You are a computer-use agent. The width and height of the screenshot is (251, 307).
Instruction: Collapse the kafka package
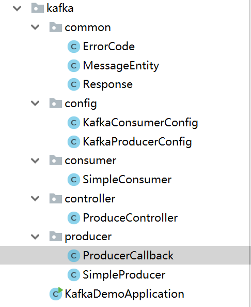point(17,8)
